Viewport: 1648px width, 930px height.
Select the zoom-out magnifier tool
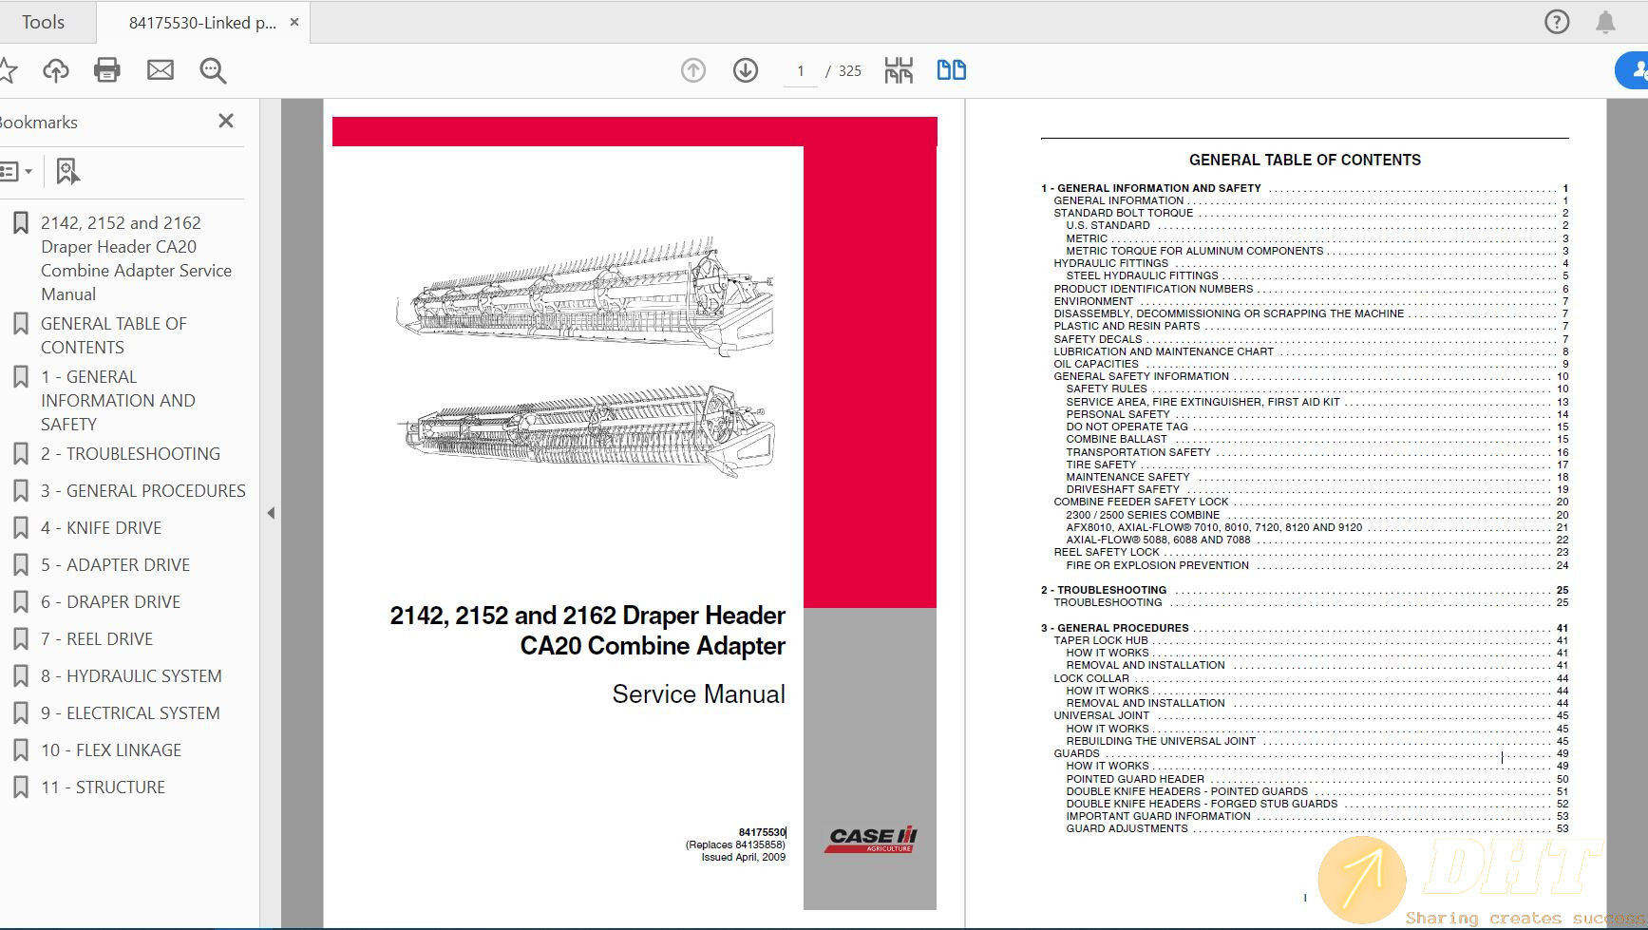pyautogui.click(x=213, y=70)
